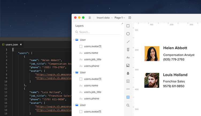
Task: Select the Image tool
Action: (128, 66)
